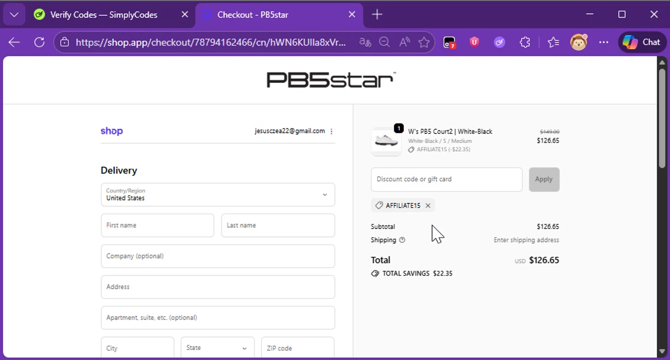
Task: Click the jesusczea22@gmail.com email text
Action: coord(290,131)
